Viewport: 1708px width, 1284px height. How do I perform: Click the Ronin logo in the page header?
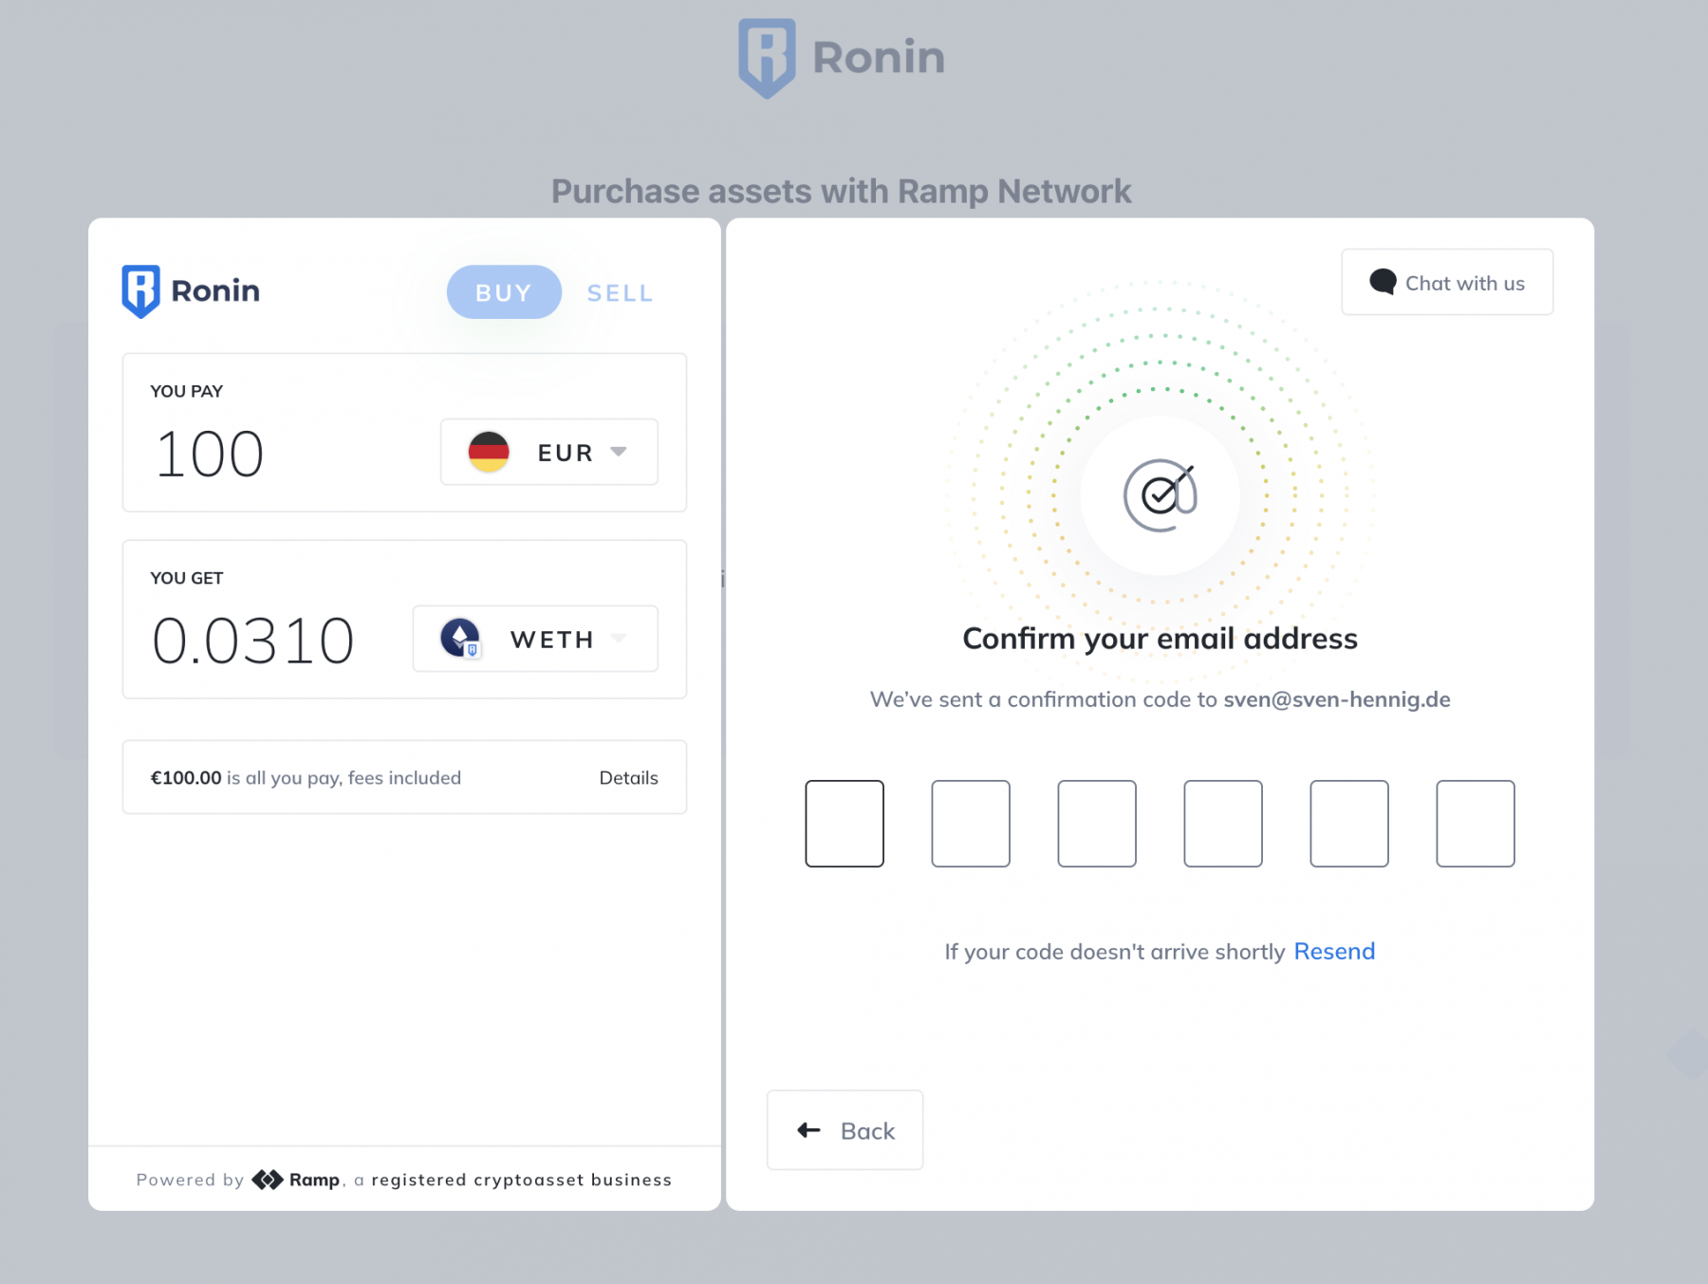pos(842,58)
